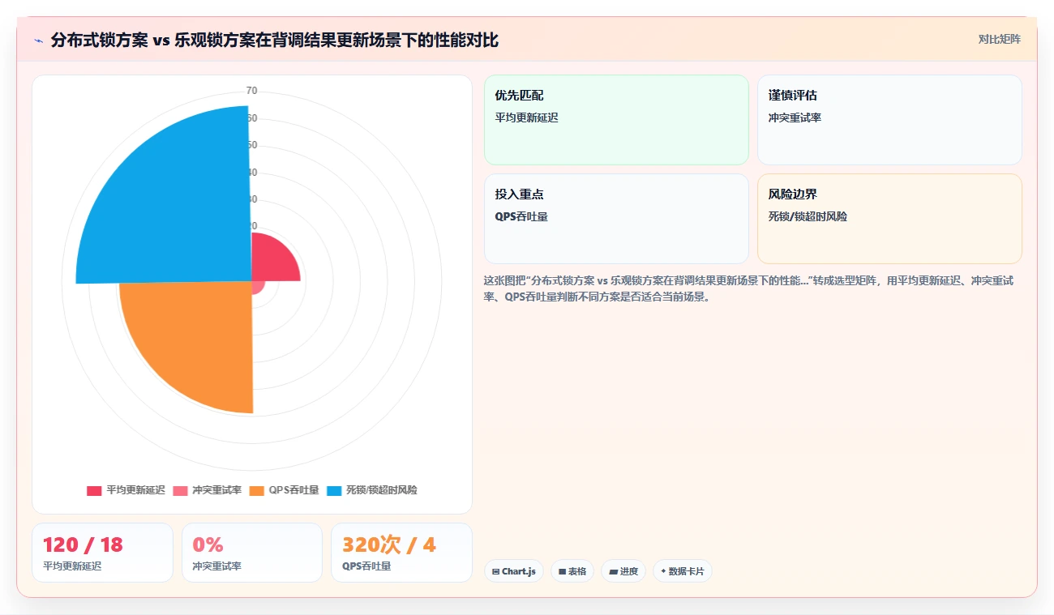1054x615 pixels.
Task: Toggle the 冲突重试率 legend swatch
Action: point(180,490)
